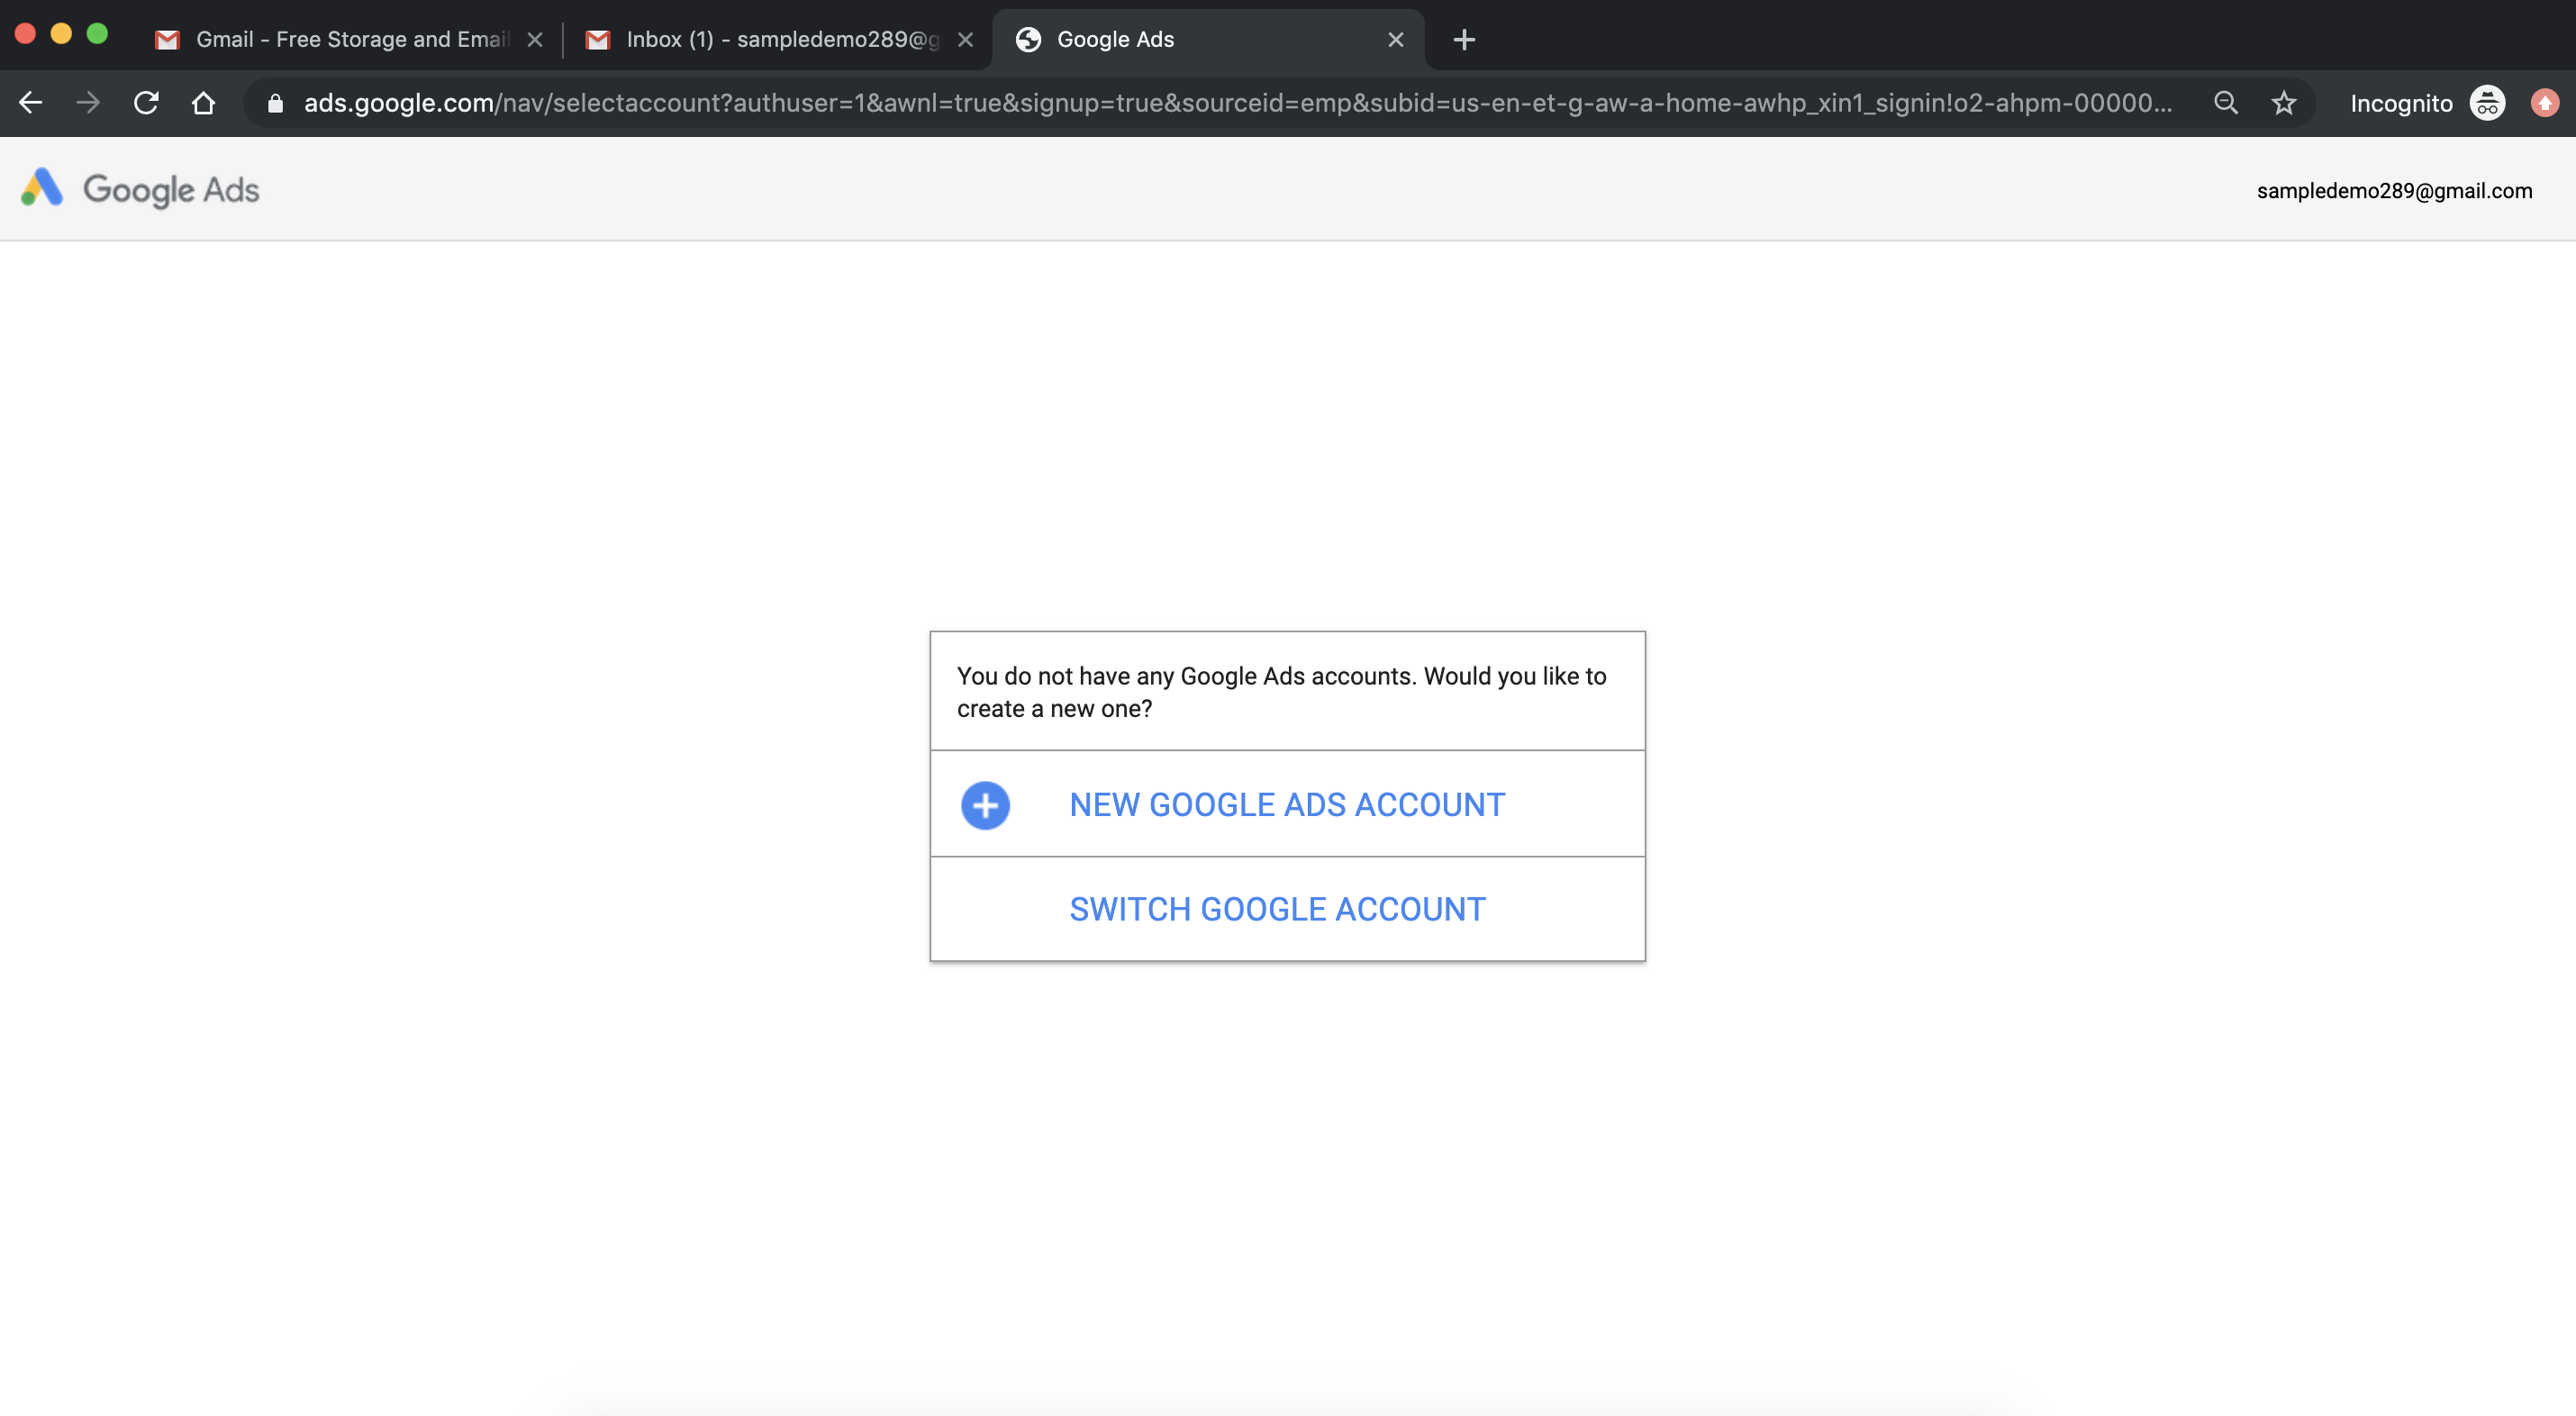This screenshot has height=1416, width=2576.
Task: Open the zoom magnifier icon
Action: click(2225, 103)
